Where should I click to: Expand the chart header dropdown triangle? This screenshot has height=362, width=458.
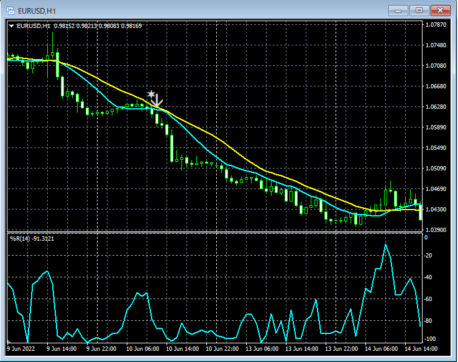[x=11, y=26]
